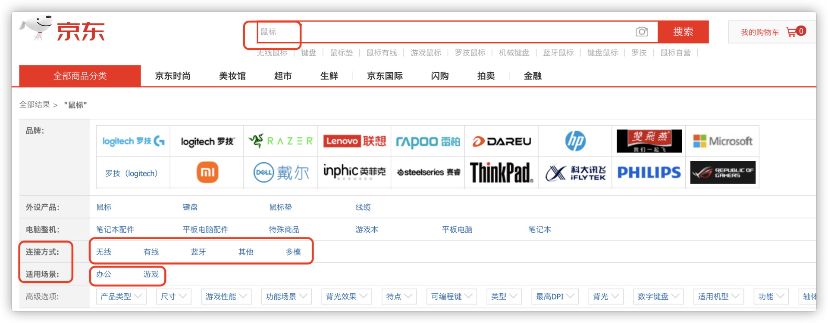Screen dimensions: 828x323
Task: Select 平板电脑 under 电脑整机
Action: click(x=457, y=229)
